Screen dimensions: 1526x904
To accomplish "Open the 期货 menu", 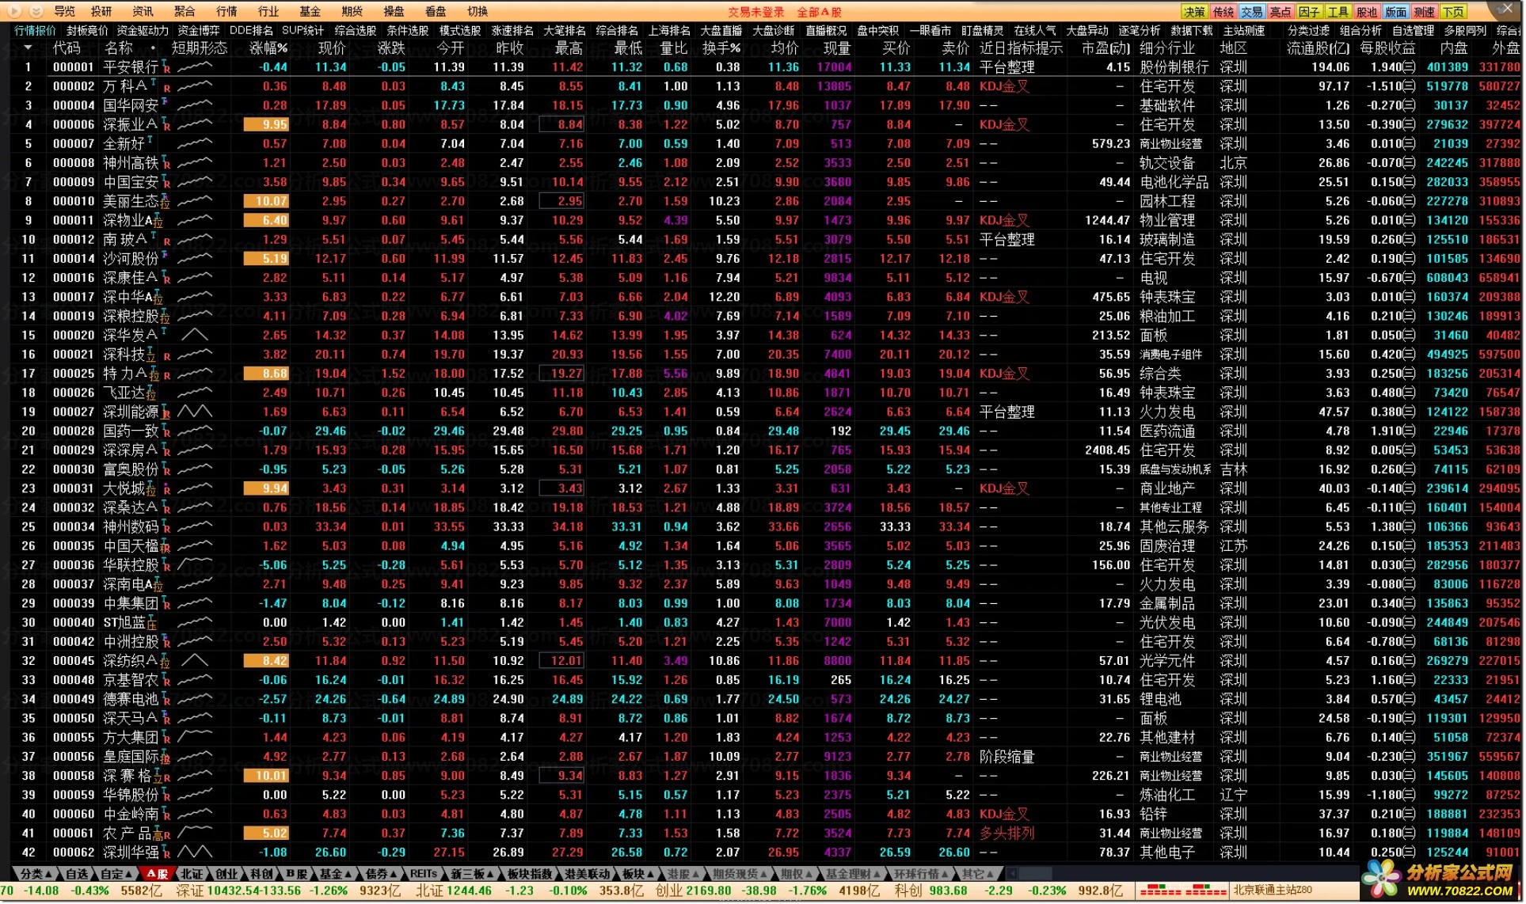I will (x=352, y=11).
